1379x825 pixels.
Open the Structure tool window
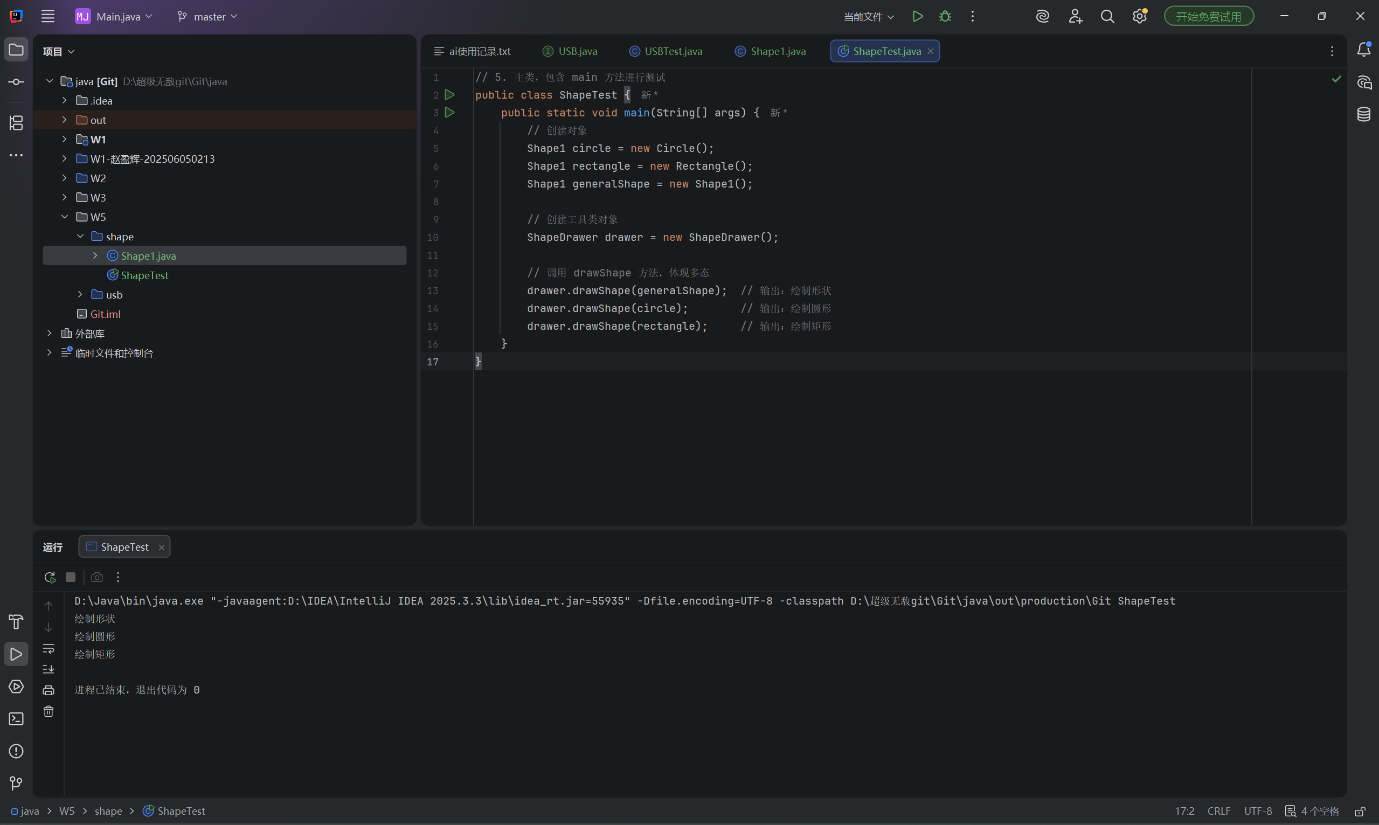pos(16,123)
